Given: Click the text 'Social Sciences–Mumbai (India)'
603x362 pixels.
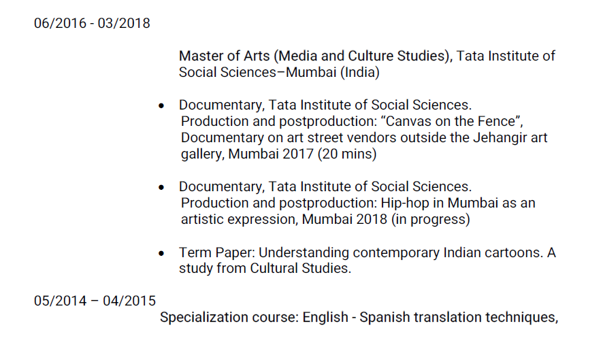Looking at the screenshot, I should pyautogui.click(x=279, y=72).
